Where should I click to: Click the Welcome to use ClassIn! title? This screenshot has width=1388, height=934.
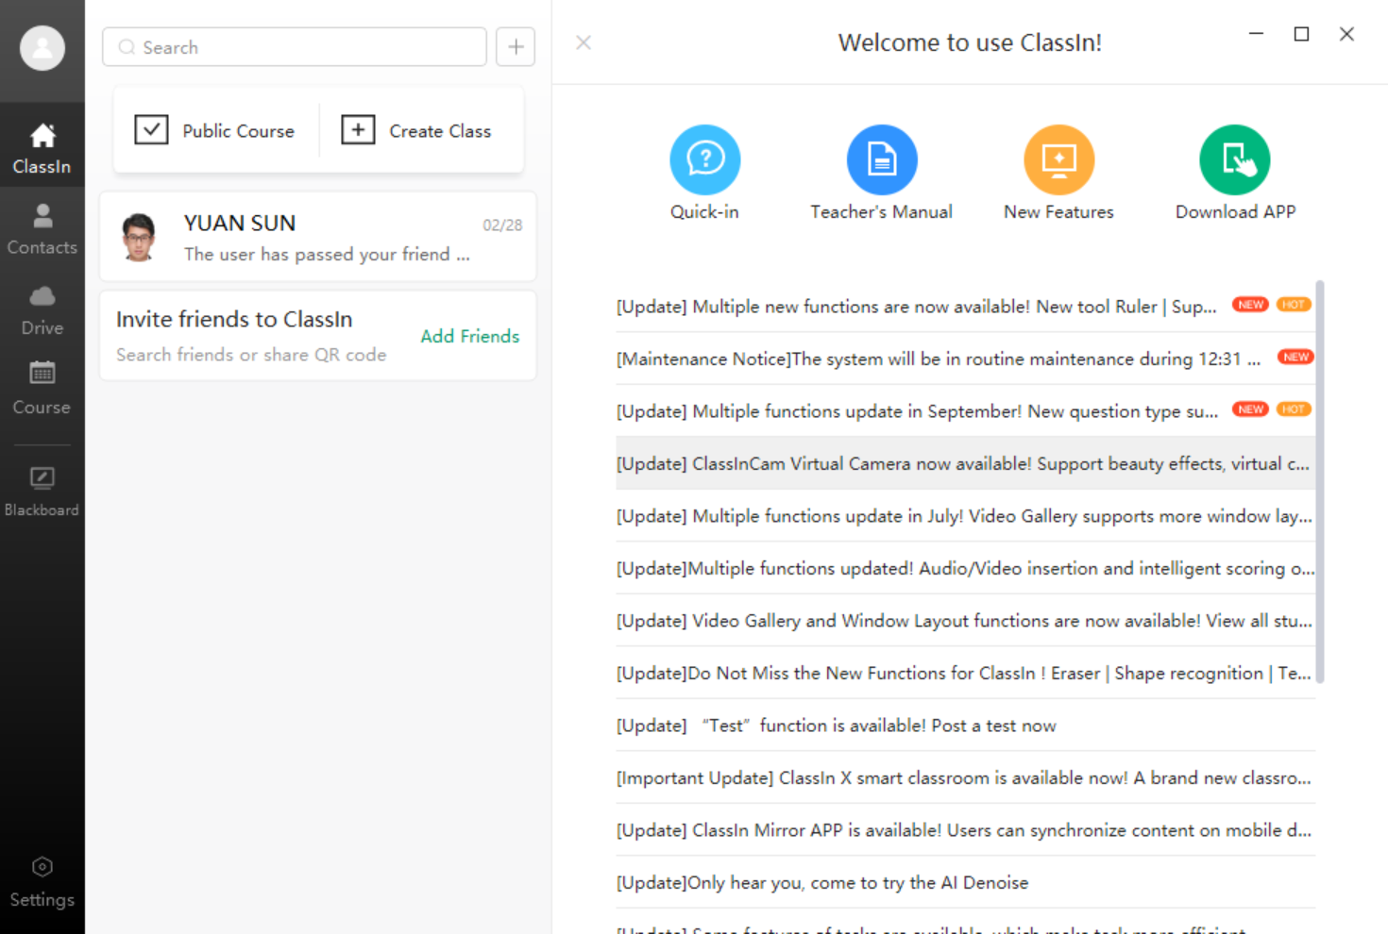click(970, 42)
